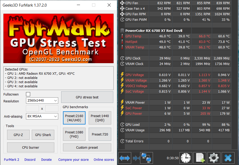This screenshot has height=165, width=239.
Task: Click the log file document icon
Action: point(200,158)
